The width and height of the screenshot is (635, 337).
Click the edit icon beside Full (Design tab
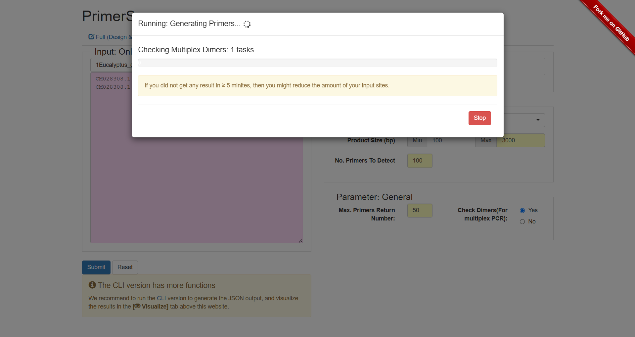tap(91, 36)
